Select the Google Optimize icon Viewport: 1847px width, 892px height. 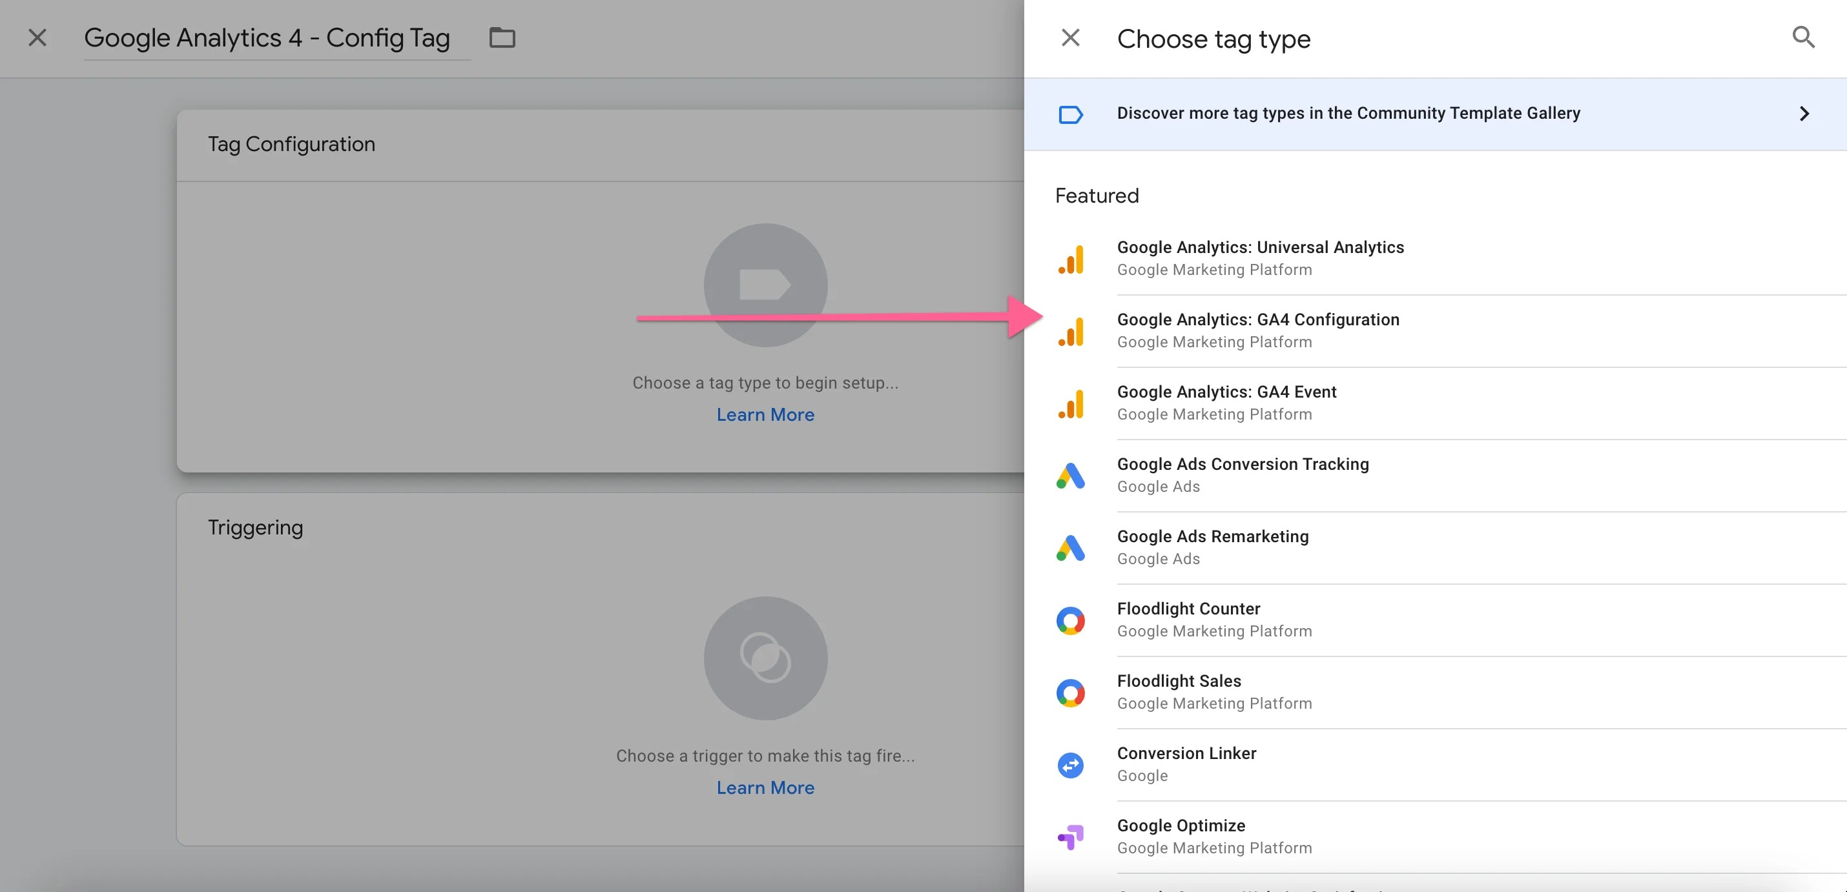1071,836
